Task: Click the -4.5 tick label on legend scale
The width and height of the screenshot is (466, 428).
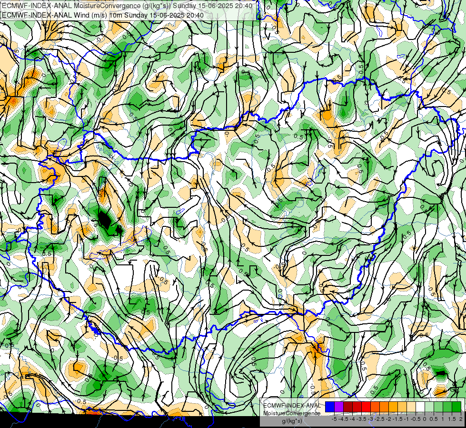Action: [x=344, y=419]
